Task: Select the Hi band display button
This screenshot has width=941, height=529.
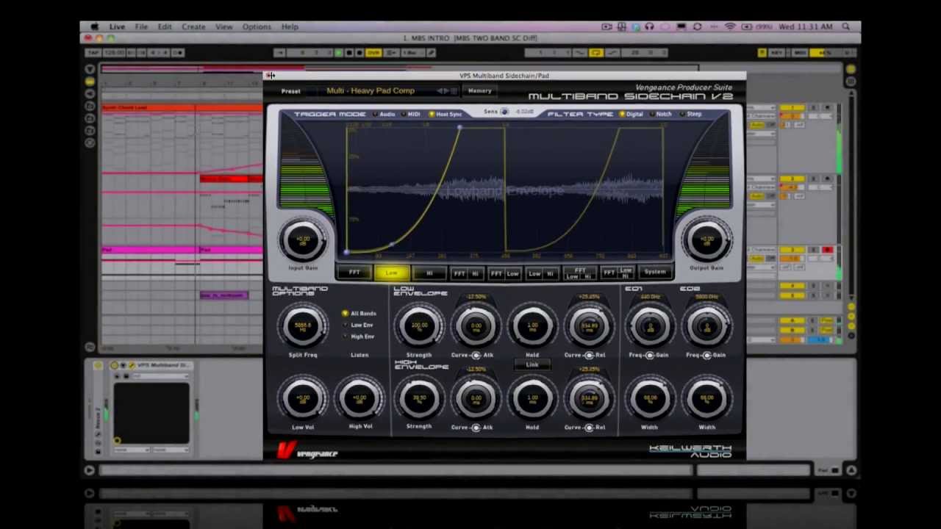Action: click(429, 273)
